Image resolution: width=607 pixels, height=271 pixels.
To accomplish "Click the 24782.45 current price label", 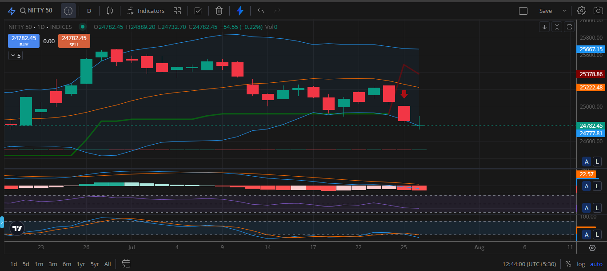I will point(591,125).
